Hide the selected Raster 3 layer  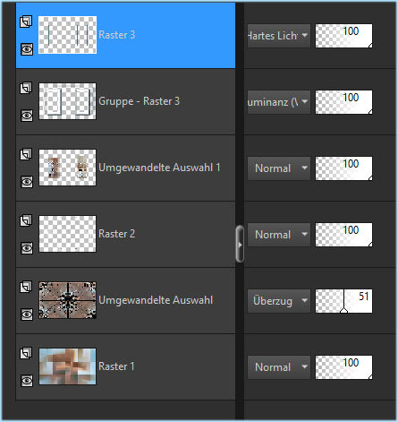(27, 49)
